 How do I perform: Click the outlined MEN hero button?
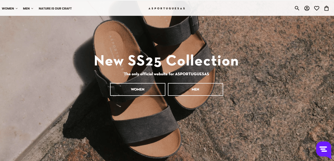pos(196,89)
